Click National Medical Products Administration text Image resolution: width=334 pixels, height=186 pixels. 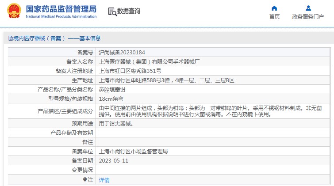pyautogui.click(x=61, y=17)
